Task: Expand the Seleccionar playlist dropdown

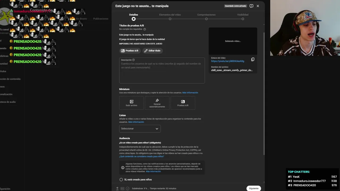Action: pos(140,129)
